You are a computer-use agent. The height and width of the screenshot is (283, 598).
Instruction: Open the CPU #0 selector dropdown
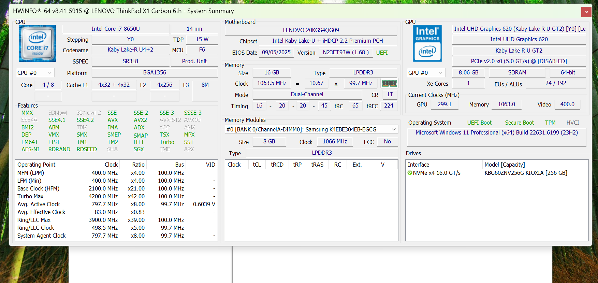[35, 73]
